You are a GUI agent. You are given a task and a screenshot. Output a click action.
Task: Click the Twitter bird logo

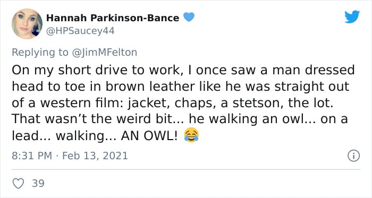[352, 17]
